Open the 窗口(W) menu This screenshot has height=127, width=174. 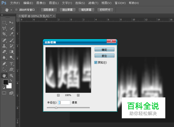coord(120,3)
